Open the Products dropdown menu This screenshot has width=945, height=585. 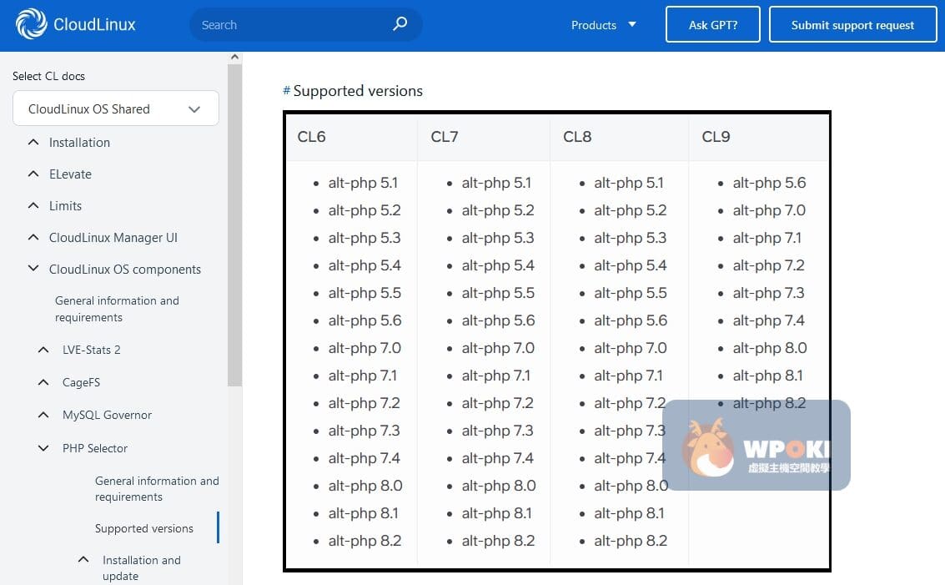click(603, 25)
